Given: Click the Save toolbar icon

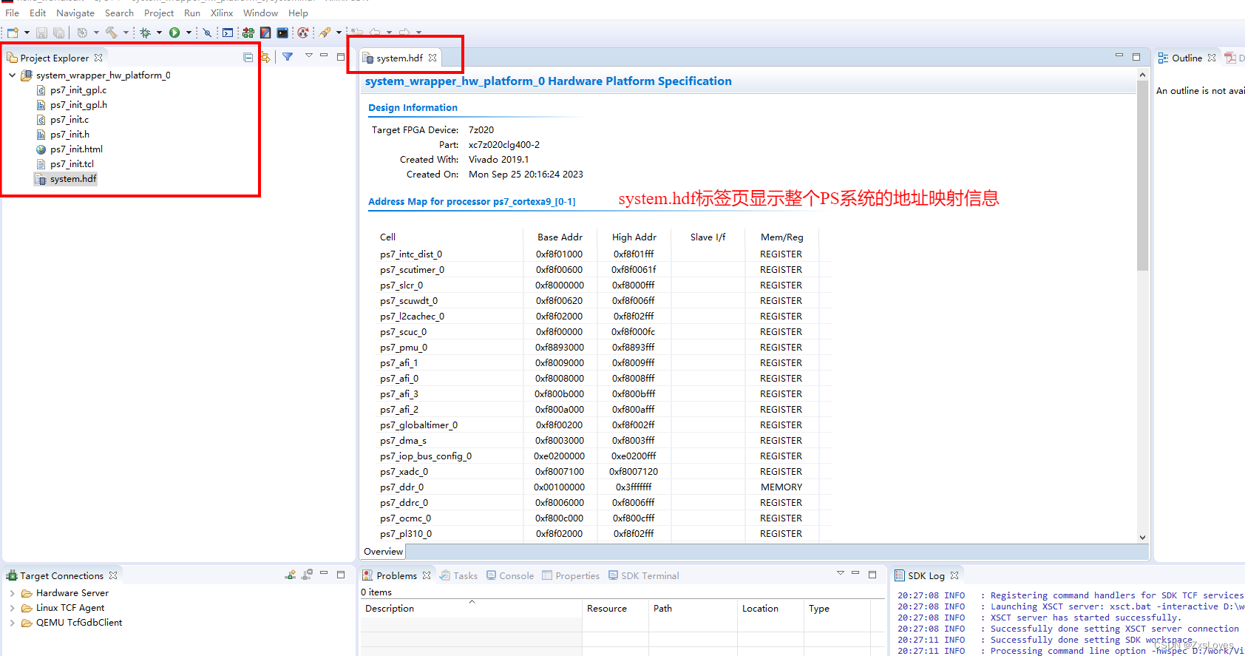Looking at the screenshot, I should (41, 33).
